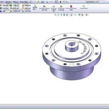Open the Options dialog
Image resolution: width=109 pixels, height=109 pixels.
pyautogui.click(x=66, y=2)
